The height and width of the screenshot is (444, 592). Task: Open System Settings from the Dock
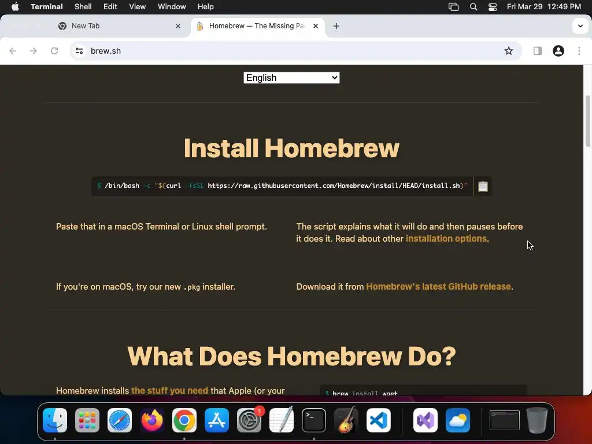[249, 420]
